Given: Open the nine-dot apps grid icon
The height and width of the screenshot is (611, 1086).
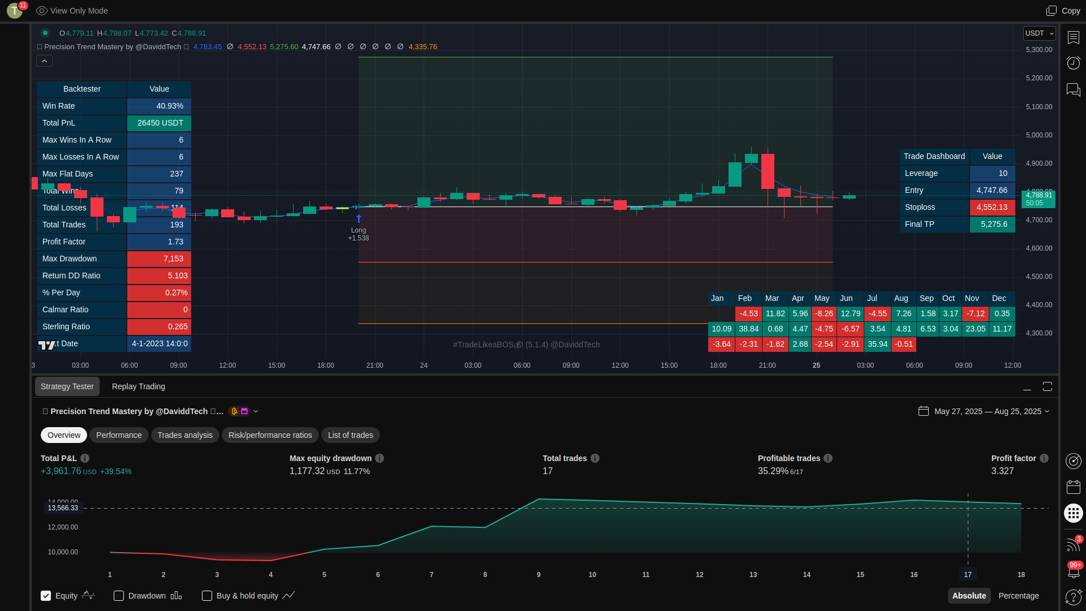Looking at the screenshot, I should pos(1074,513).
